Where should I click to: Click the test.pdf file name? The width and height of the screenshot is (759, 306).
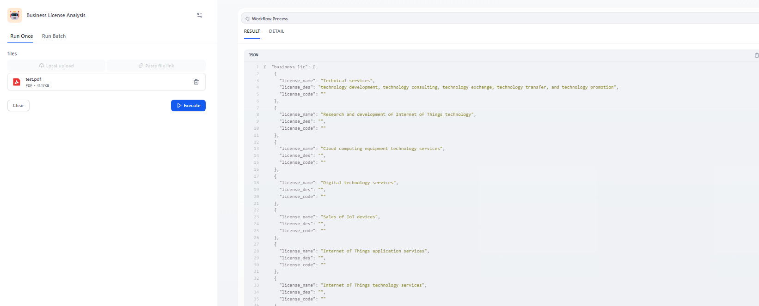click(x=33, y=79)
